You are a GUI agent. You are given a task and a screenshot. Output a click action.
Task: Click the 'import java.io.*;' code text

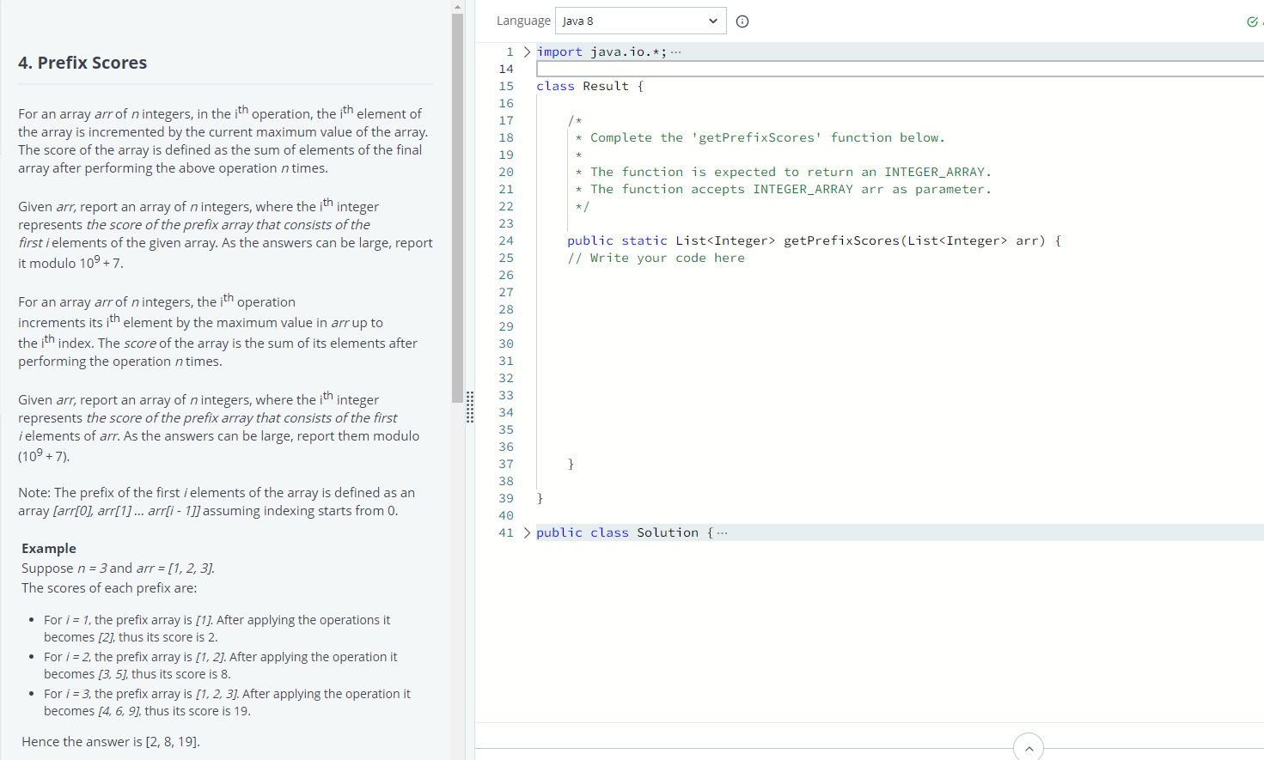point(601,52)
